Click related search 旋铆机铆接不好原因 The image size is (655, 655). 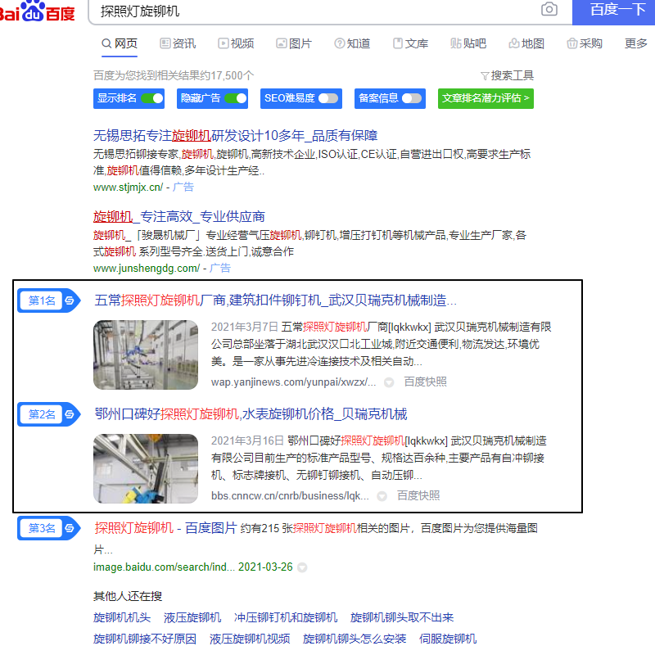[x=145, y=639]
